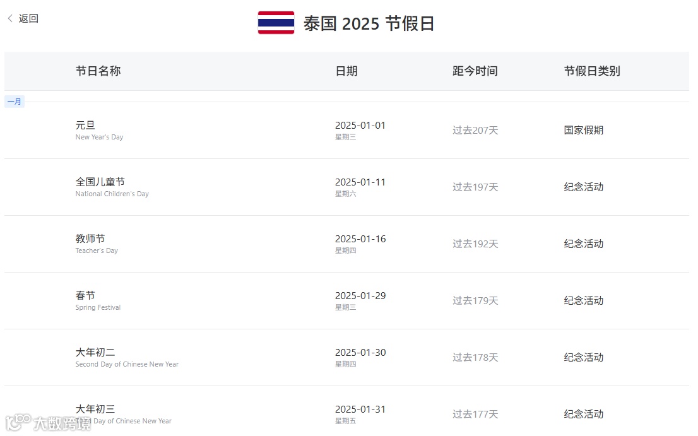
Task: Click the Thailand flag icon
Action: tap(276, 23)
